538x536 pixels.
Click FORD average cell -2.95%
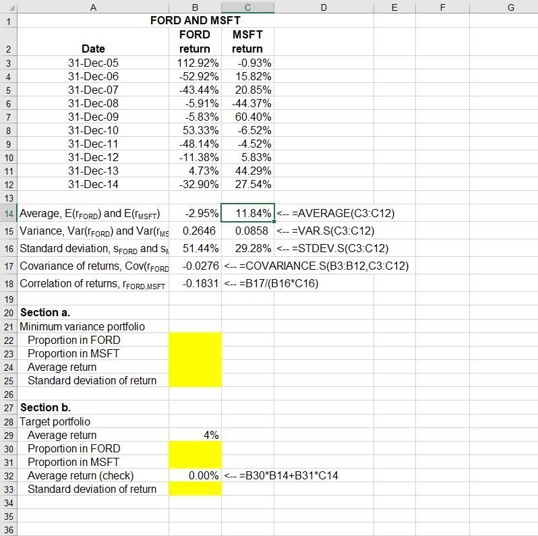195,214
